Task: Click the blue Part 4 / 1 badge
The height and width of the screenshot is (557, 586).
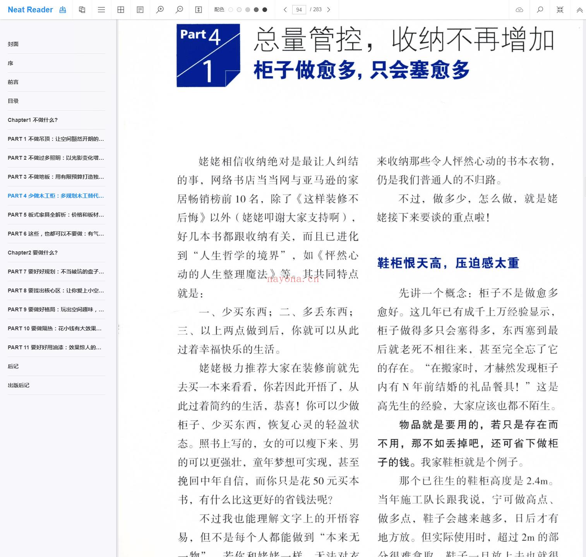Action: (x=208, y=55)
